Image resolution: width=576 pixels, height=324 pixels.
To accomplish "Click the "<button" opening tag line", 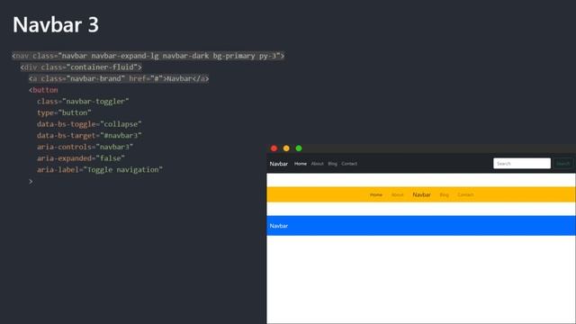I will click(x=43, y=90).
